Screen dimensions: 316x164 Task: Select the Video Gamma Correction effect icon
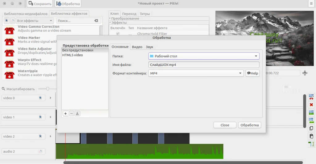10,31
